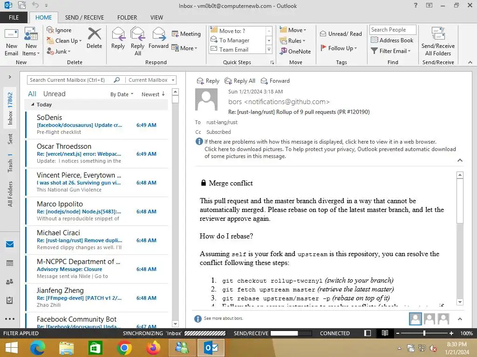Open the Address Book

click(x=392, y=40)
